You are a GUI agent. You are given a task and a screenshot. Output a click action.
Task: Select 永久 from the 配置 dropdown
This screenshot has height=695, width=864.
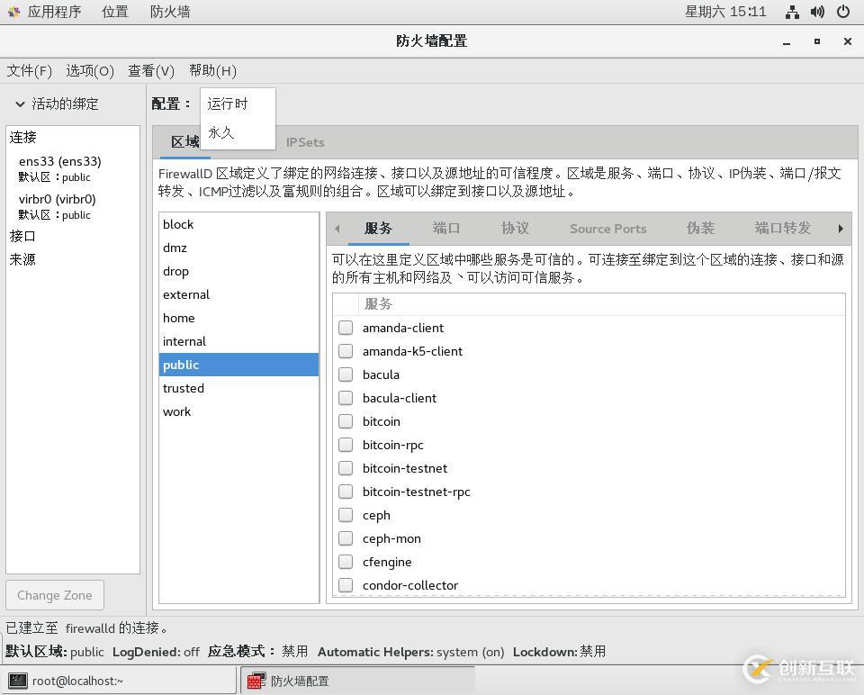tap(220, 132)
